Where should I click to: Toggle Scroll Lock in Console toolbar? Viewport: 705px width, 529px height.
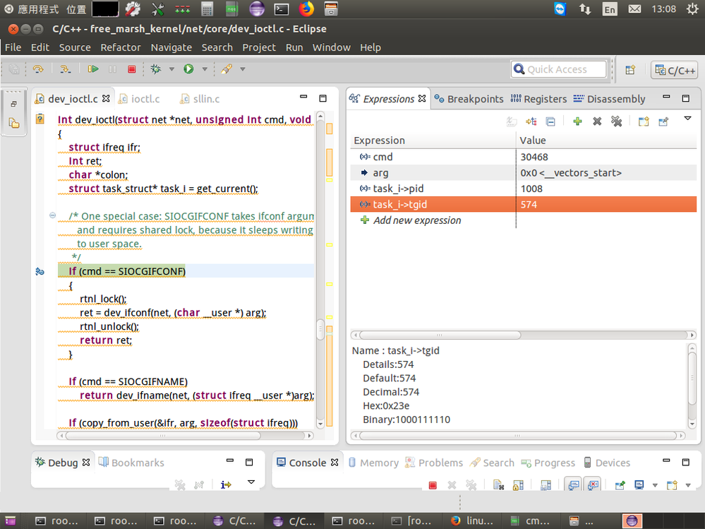[x=518, y=485]
